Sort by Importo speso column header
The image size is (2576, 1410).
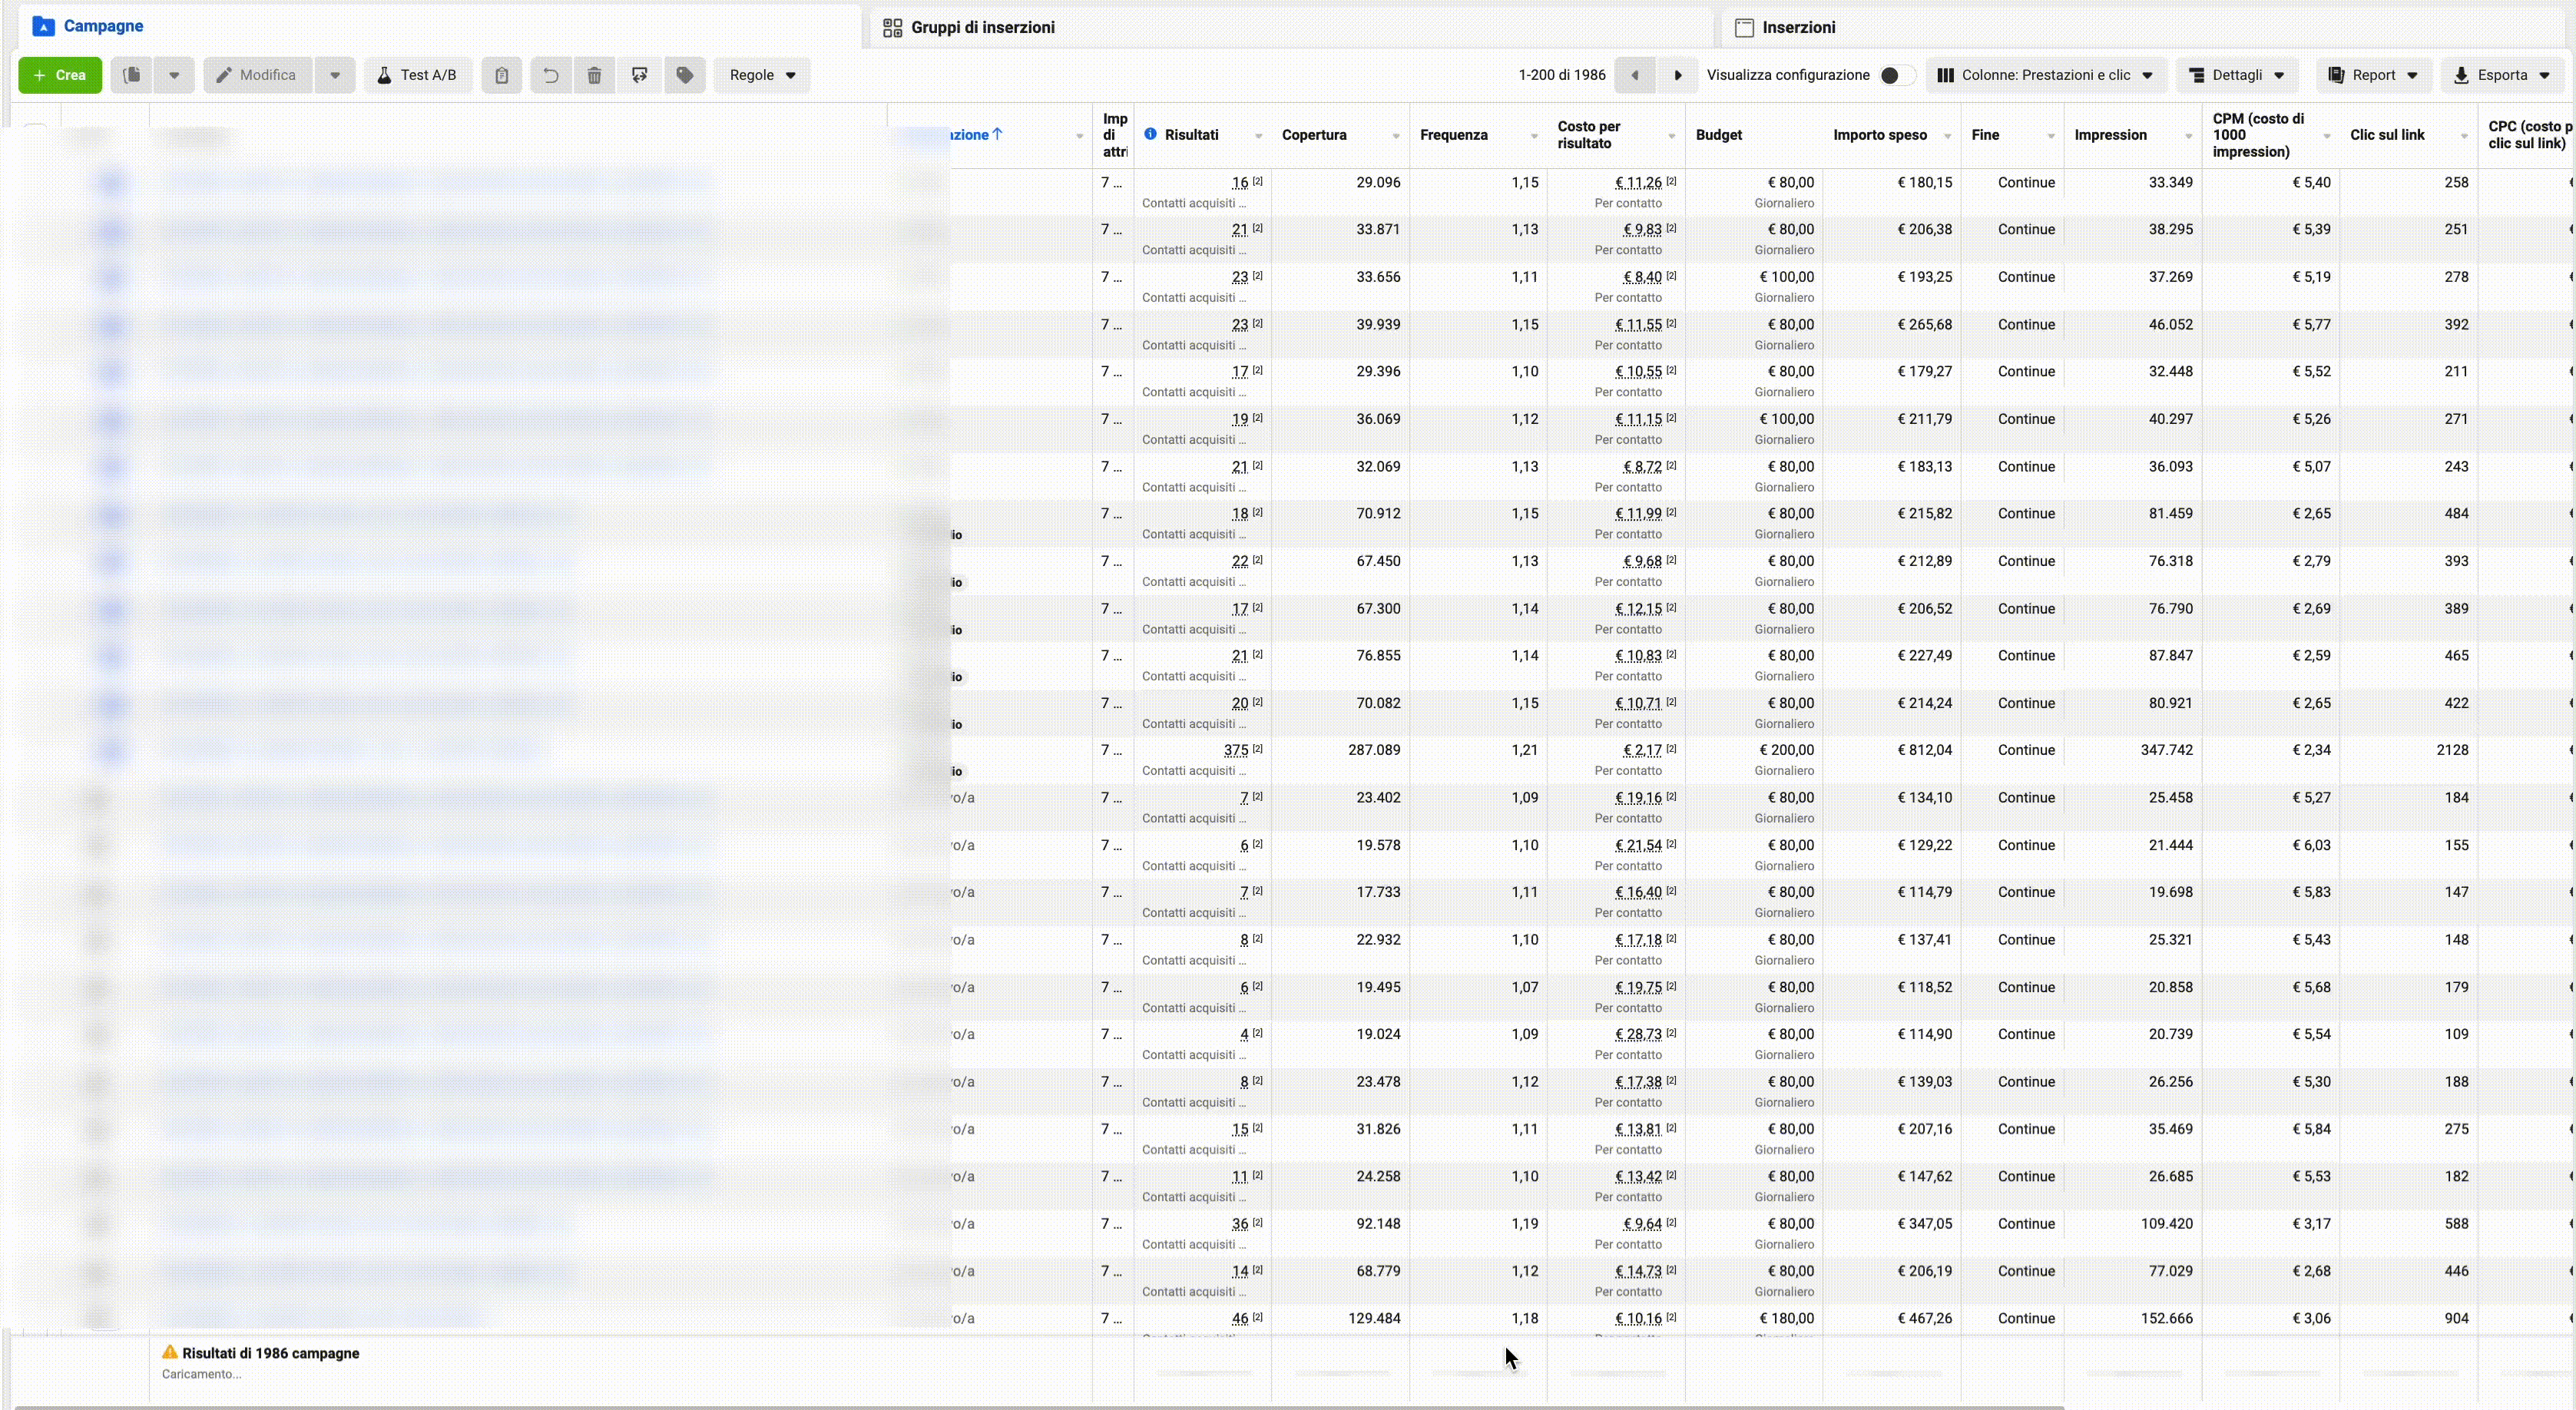[x=1880, y=135]
